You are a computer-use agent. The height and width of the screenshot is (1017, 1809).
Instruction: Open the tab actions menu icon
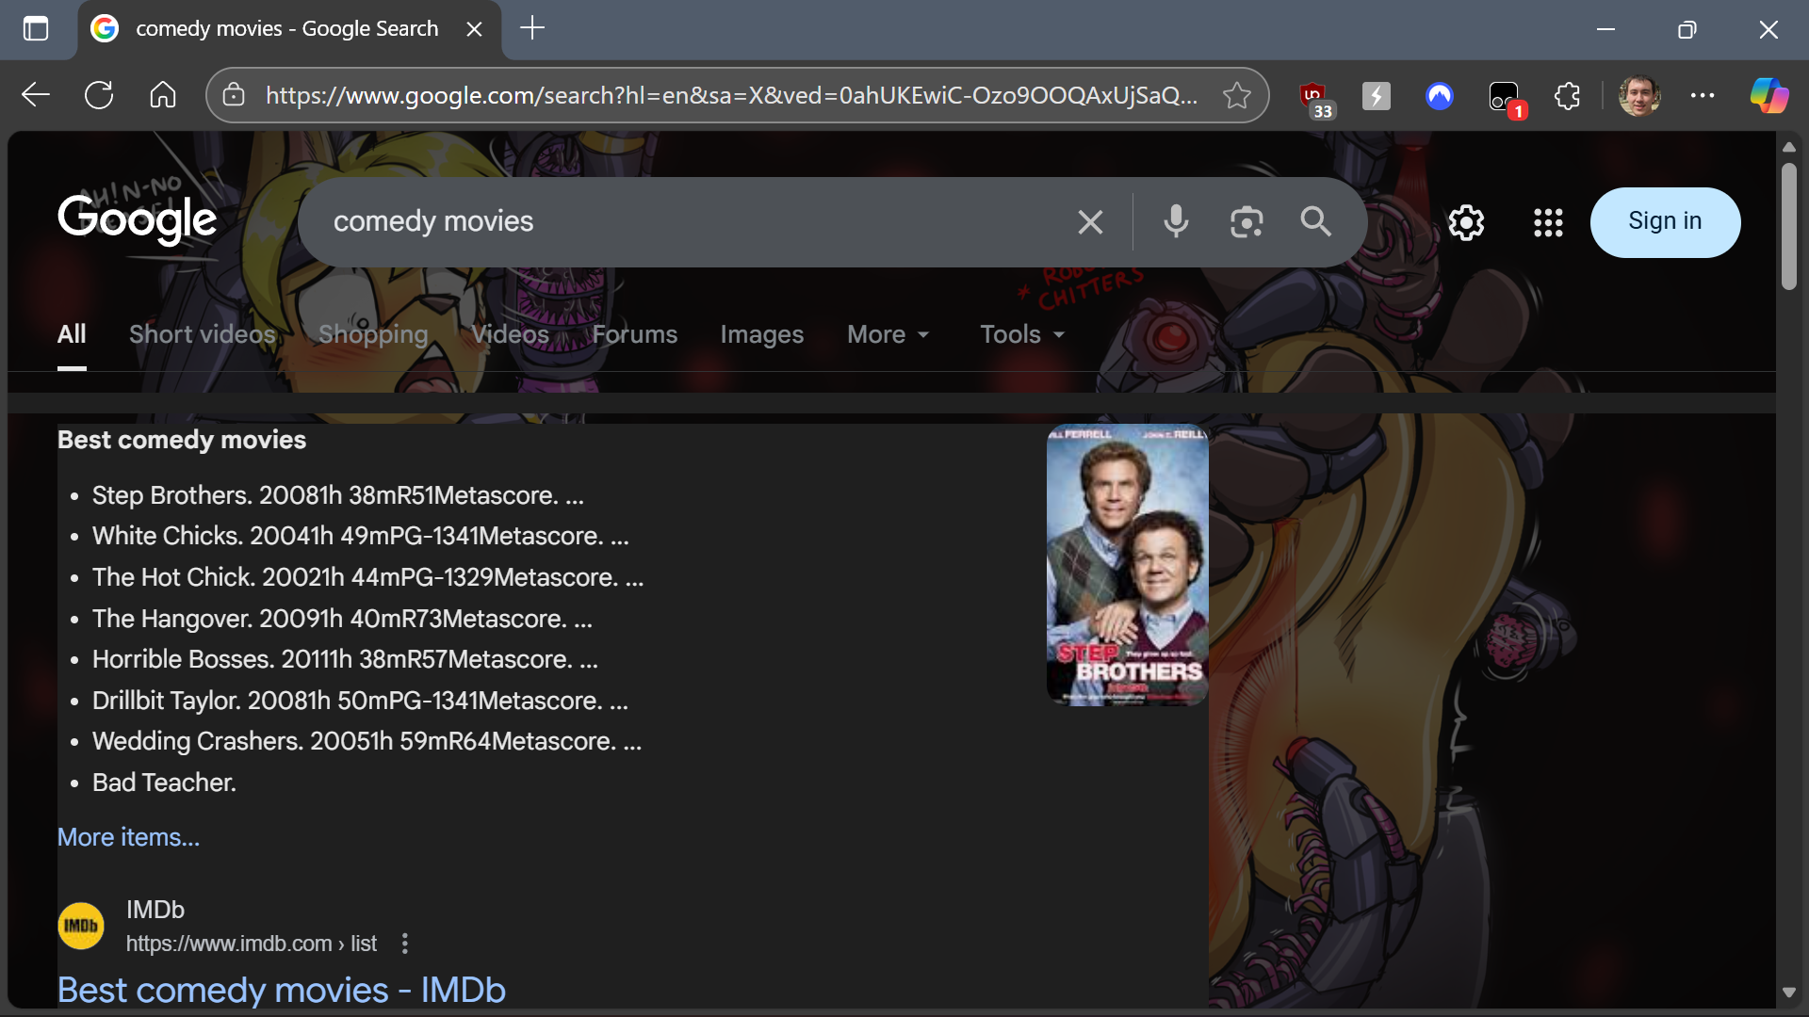pyautogui.click(x=36, y=29)
